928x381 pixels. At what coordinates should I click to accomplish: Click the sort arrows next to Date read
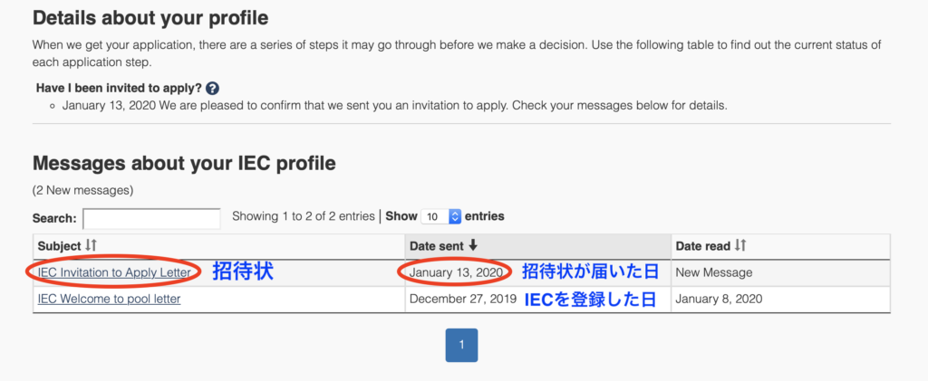coord(739,246)
